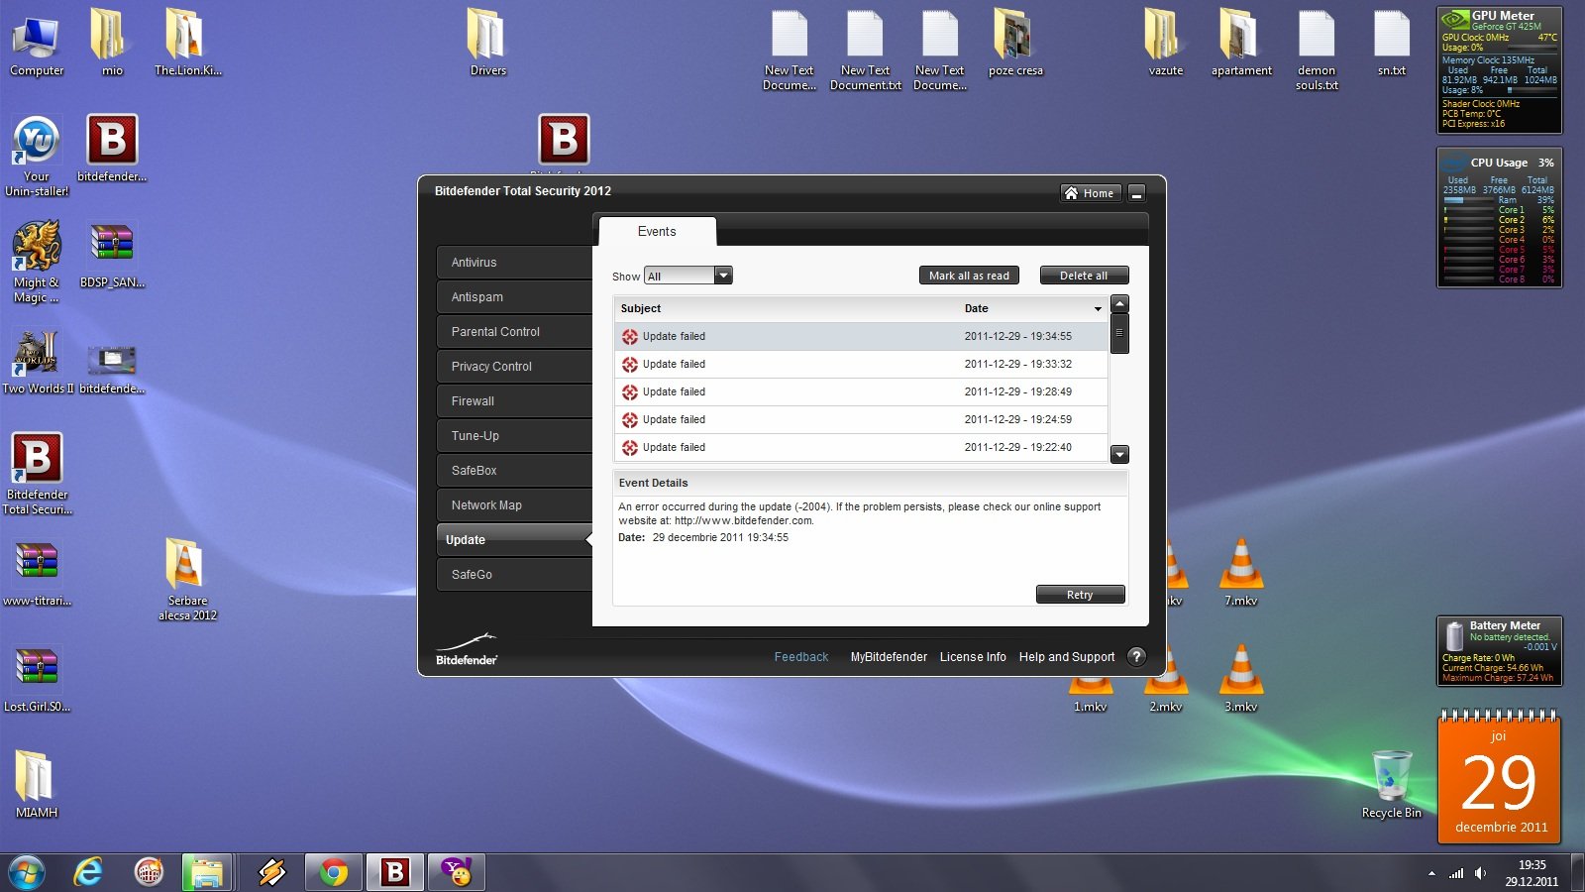Retry the failed update
The height and width of the screenshot is (892, 1585).
[1080, 595]
